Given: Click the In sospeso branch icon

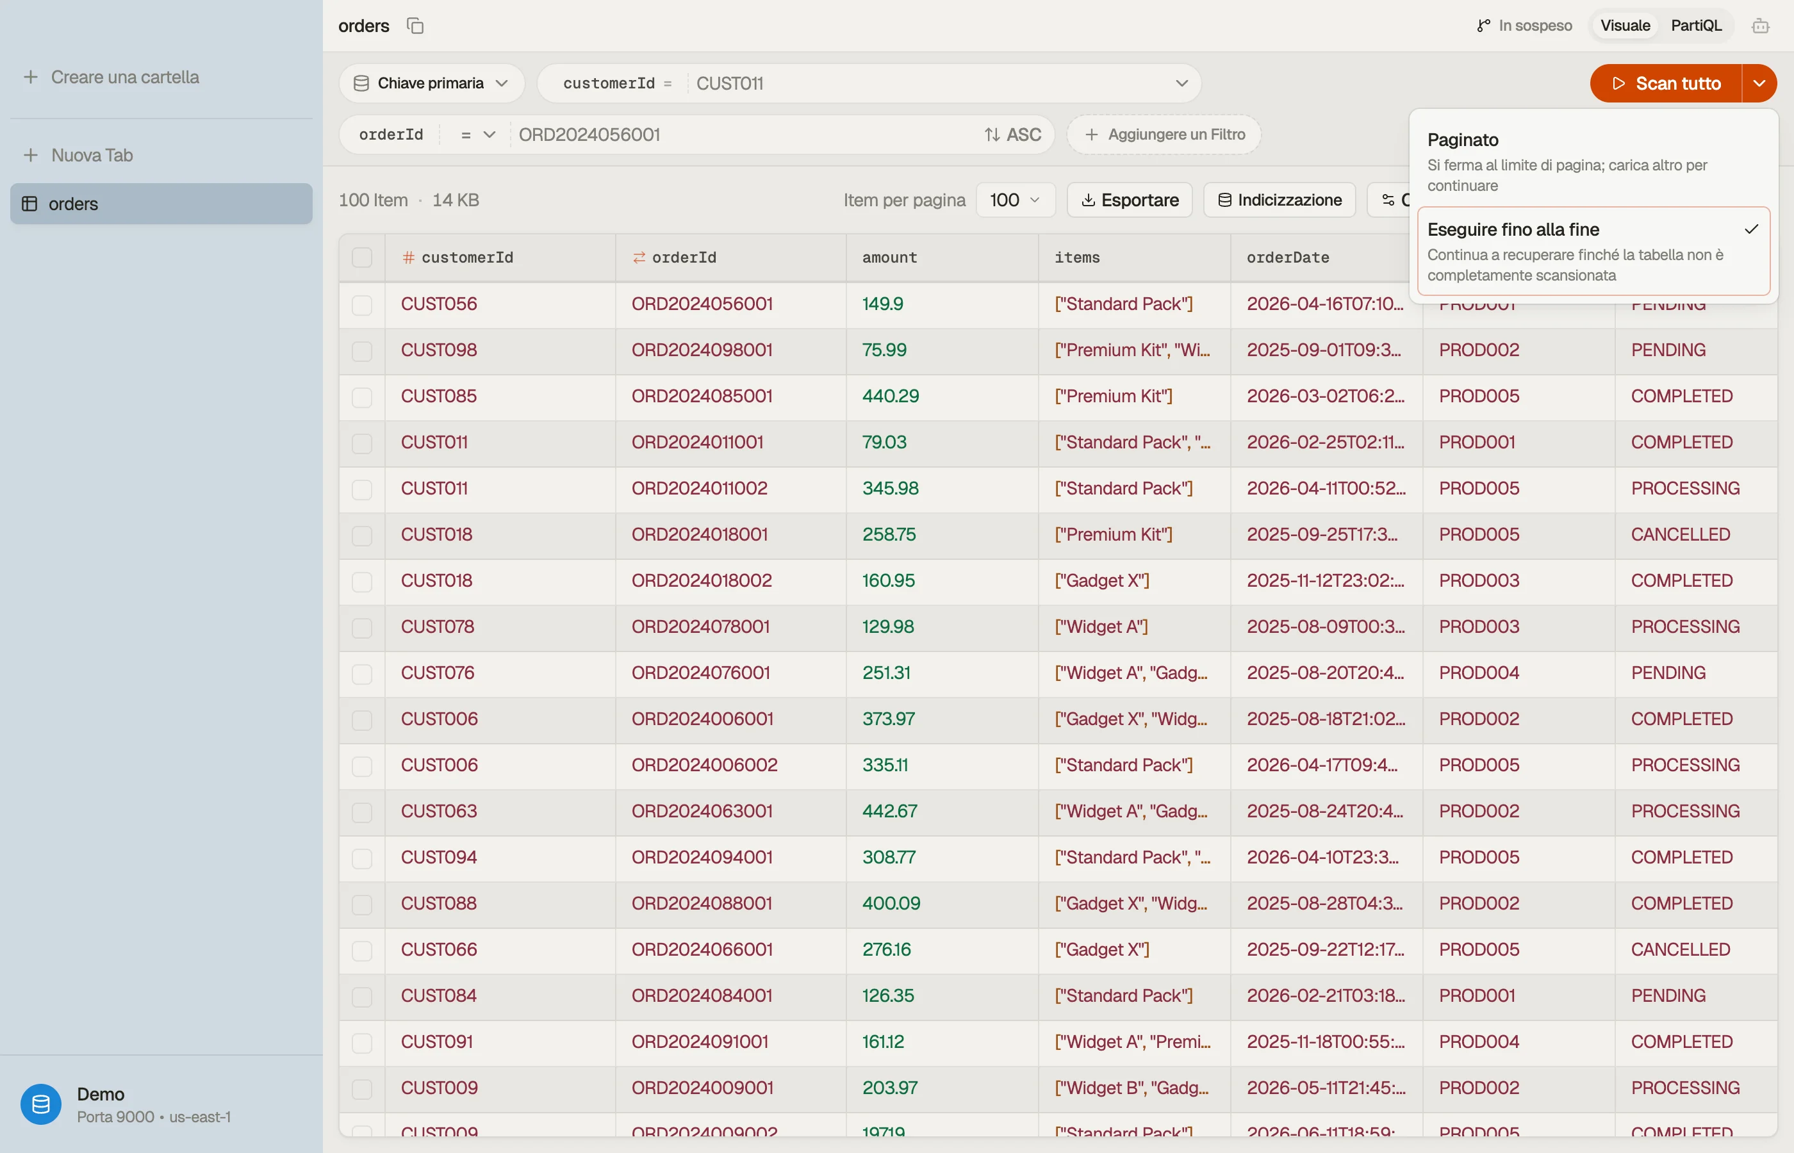Looking at the screenshot, I should 1483,26.
